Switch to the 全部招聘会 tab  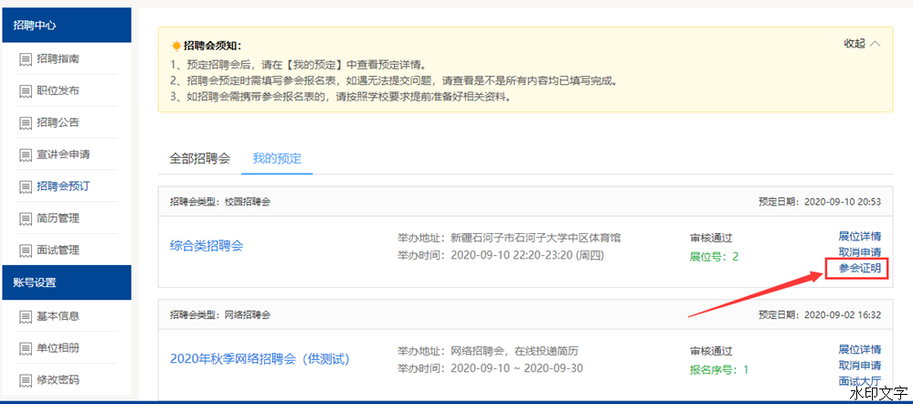(x=199, y=158)
